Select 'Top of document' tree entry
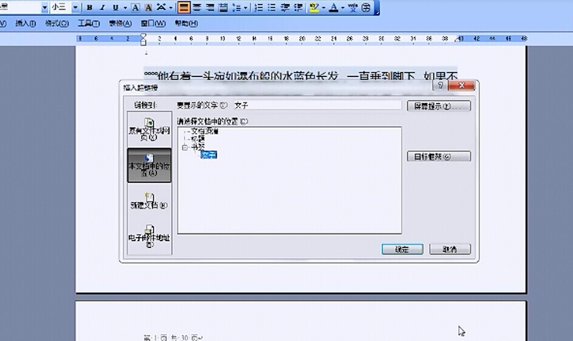Image resolution: width=573 pixels, height=341 pixels. 205,131
